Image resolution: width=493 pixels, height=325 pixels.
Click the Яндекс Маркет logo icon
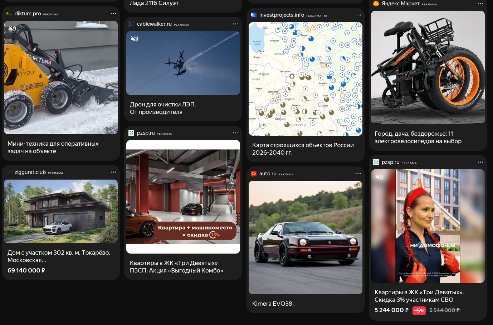coord(376,4)
